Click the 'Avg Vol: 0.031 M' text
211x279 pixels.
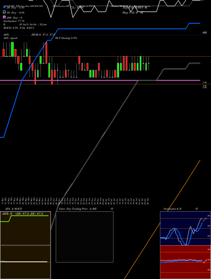tap(135, 8)
